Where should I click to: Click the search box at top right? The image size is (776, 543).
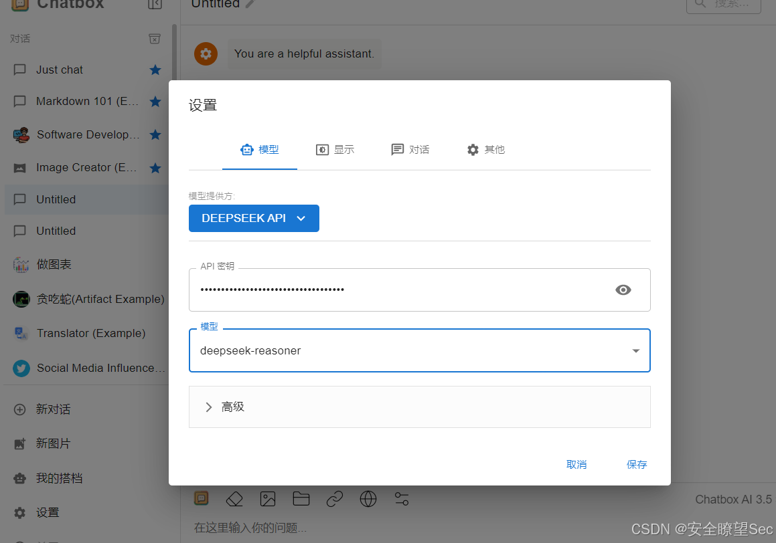pyautogui.click(x=724, y=5)
